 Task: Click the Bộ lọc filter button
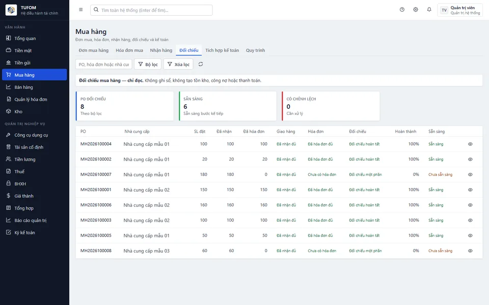148,64
